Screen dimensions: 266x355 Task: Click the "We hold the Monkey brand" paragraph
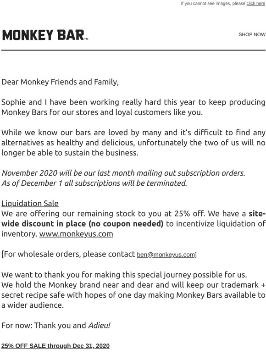[x=133, y=295]
